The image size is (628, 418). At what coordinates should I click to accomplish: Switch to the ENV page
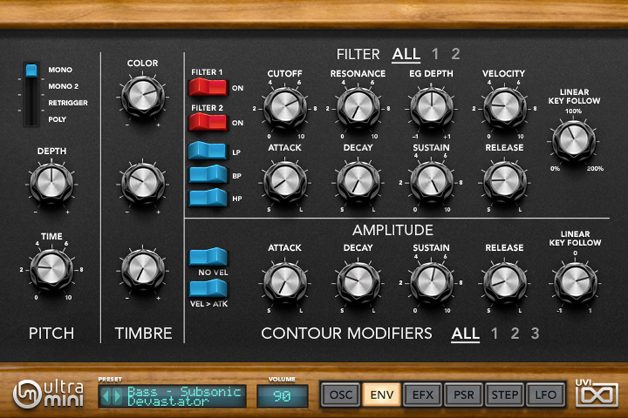(x=382, y=395)
